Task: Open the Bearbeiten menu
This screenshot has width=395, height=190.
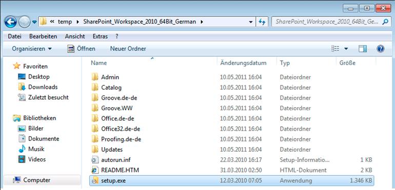Action: coord(43,36)
